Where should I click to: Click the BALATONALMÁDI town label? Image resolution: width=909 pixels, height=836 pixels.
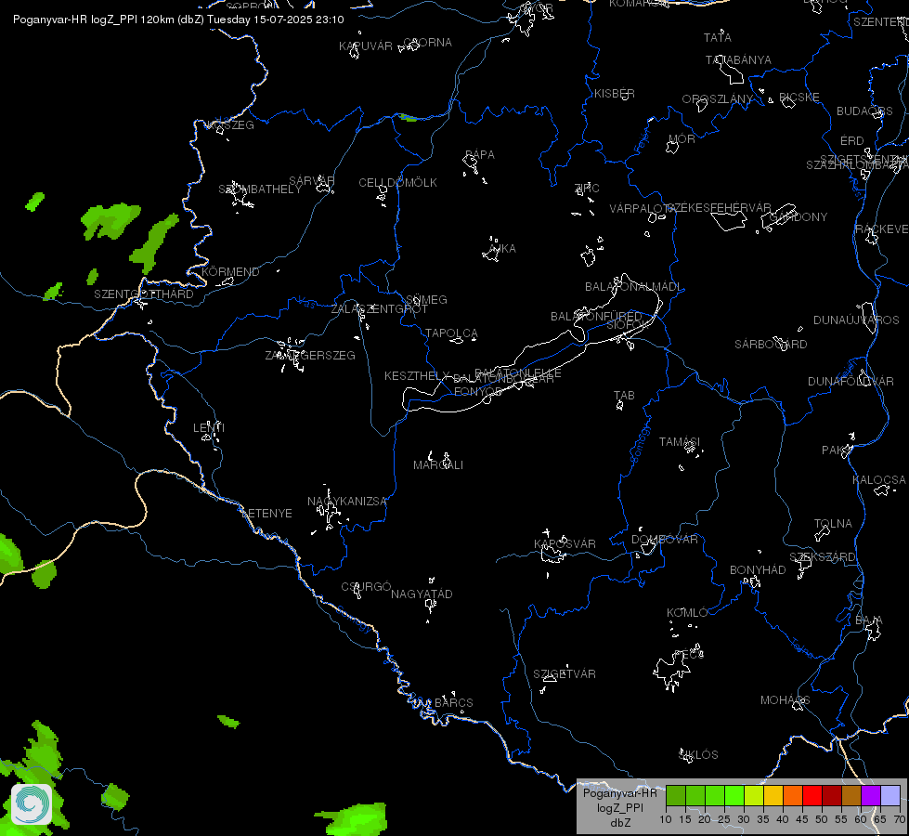pyautogui.click(x=633, y=287)
